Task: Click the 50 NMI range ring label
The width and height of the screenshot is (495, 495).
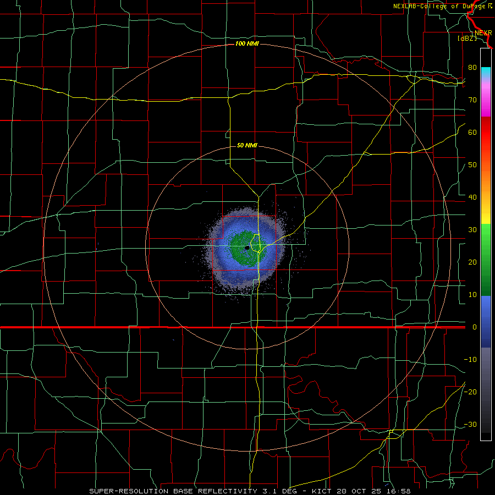Action: point(247,146)
